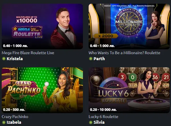Click the green 0 number ball
Screen dimensions: 171x126
(x=133, y=77)
